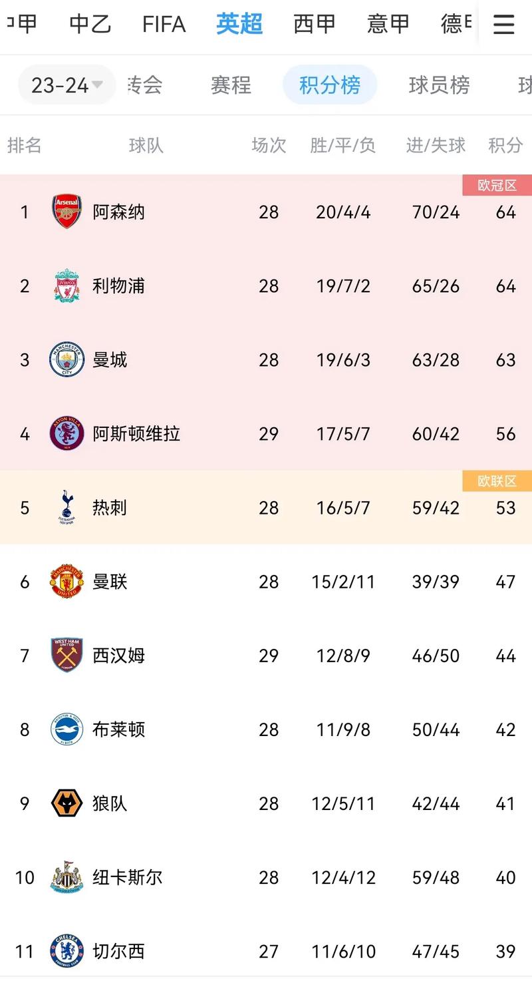Click the Brighton club crest

click(66, 729)
